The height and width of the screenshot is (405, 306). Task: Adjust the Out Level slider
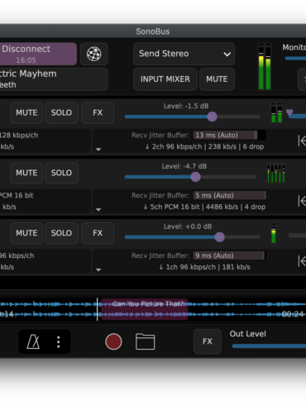point(269,346)
